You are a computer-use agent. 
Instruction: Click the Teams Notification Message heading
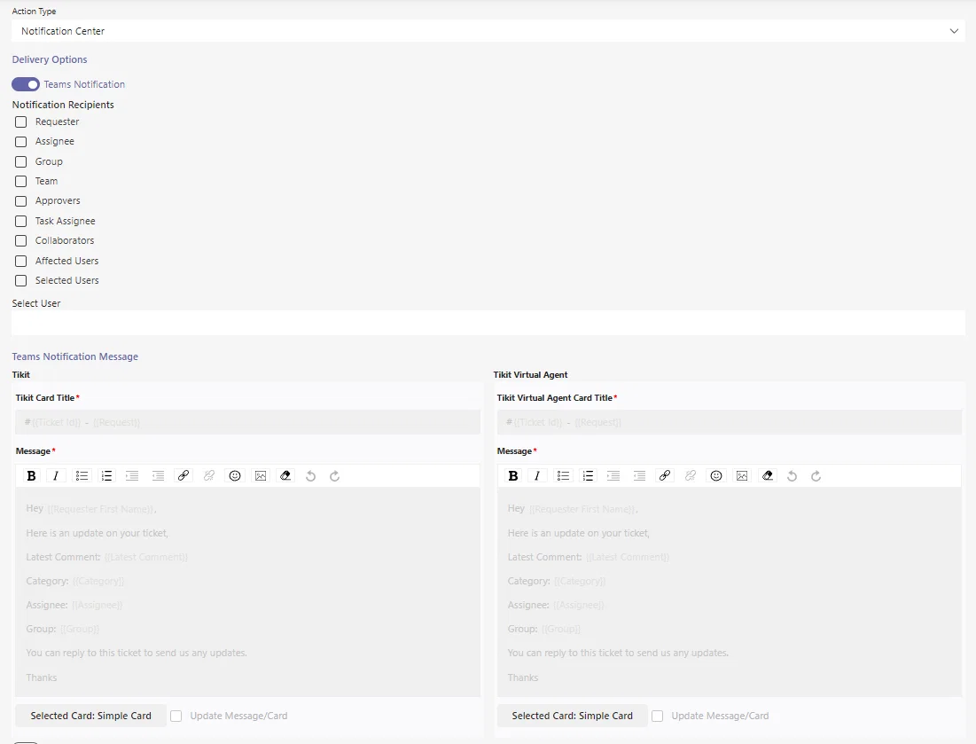(75, 356)
